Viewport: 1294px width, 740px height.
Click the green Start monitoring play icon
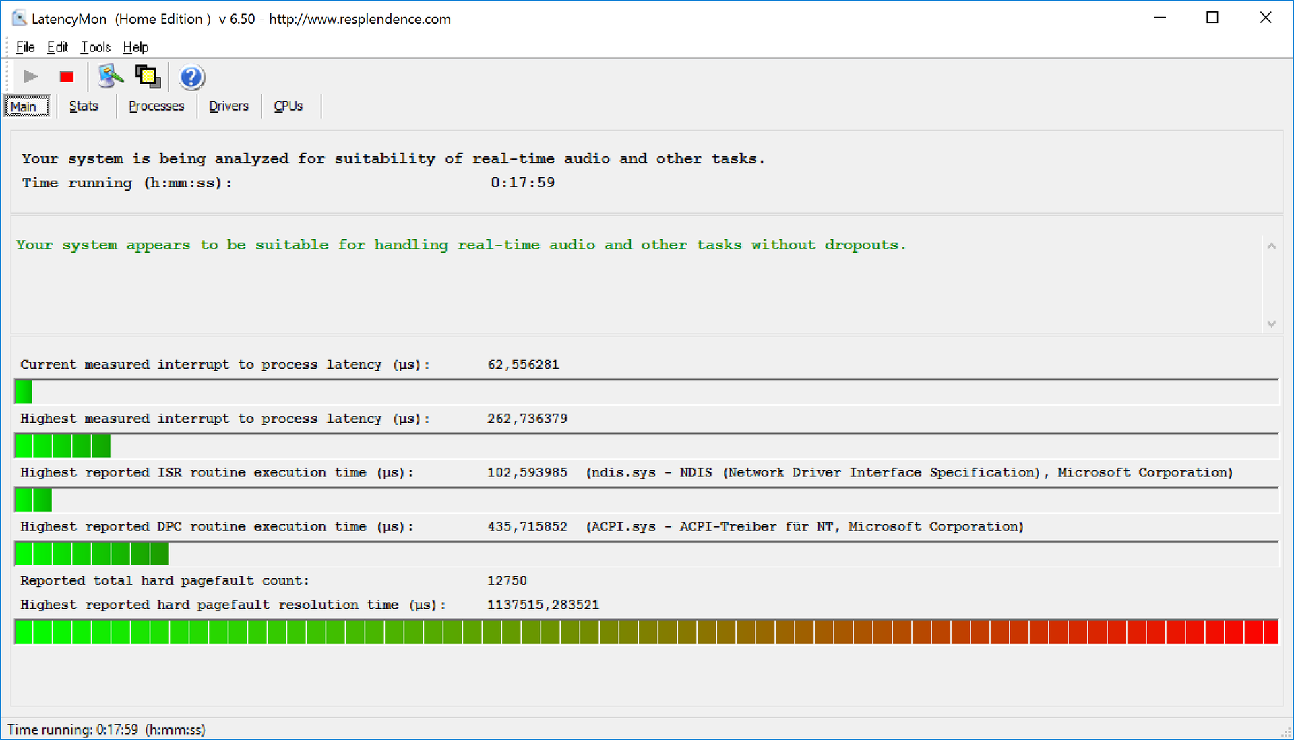[30, 77]
